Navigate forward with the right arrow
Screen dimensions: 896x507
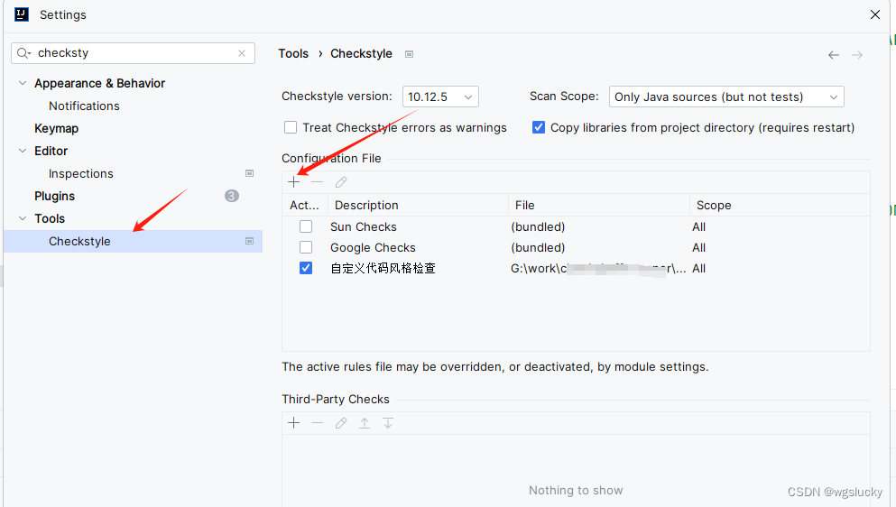click(857, 55)
